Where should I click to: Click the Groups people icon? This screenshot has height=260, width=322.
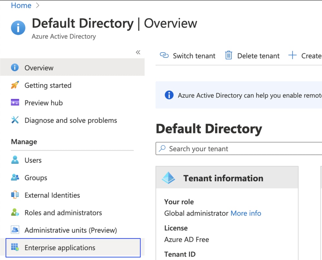[15, 177]
